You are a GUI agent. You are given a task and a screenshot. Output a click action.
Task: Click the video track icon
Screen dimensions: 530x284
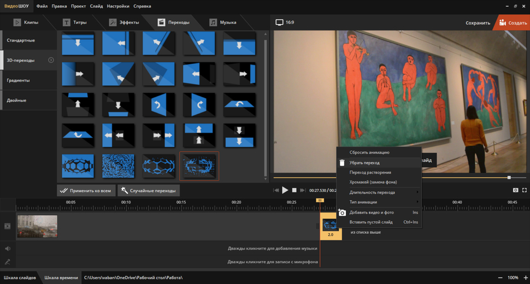[8, 226]
